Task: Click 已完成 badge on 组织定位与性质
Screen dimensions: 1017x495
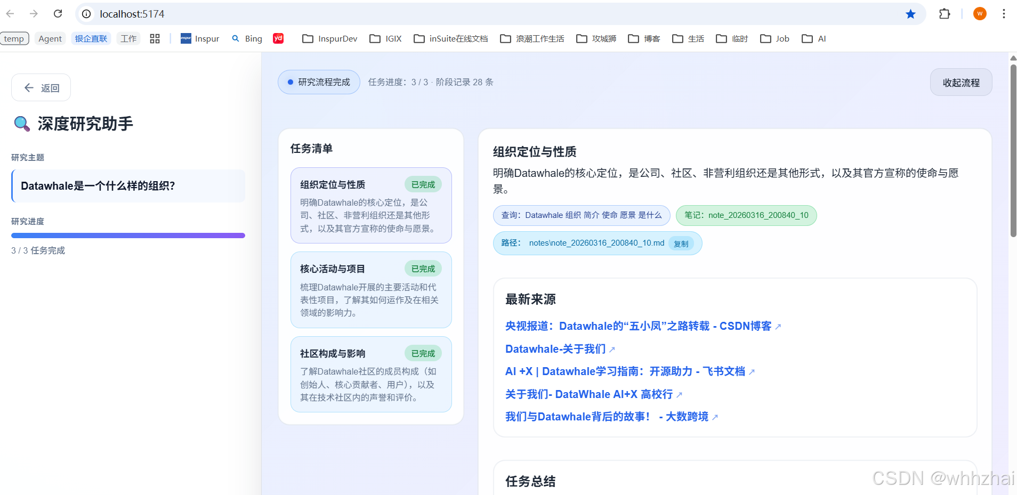Action: click(423, 184)
